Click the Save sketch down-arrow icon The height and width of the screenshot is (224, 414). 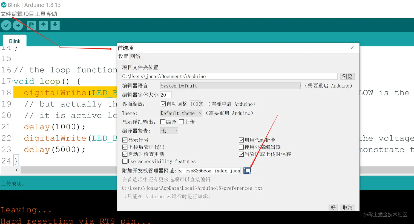pos(55,25)
